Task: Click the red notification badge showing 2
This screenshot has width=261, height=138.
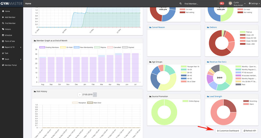Action: click(222, 4)
